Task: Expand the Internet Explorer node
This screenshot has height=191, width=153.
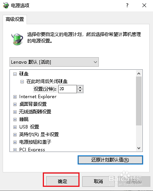Action: [x=15, y=97]
